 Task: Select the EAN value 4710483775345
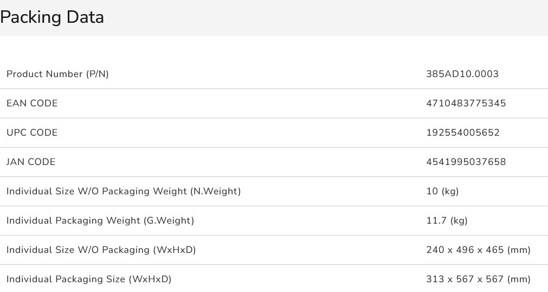(466, 103)
